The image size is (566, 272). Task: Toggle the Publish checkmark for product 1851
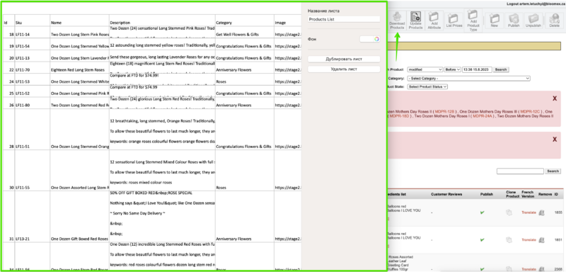point(483,240)
